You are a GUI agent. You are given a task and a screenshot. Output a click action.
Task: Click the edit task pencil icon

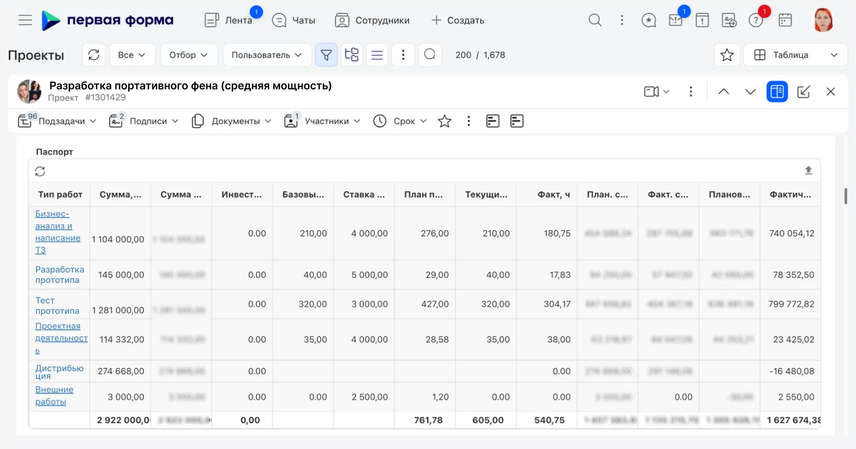[804, 92]
